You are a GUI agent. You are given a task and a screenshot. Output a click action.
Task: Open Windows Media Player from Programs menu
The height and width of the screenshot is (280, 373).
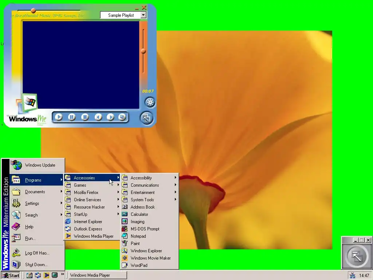pyautogui.click(x=92, y=236)
